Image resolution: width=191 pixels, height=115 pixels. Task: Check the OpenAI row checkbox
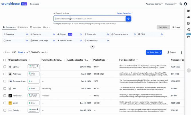click(x=5, y=67)
